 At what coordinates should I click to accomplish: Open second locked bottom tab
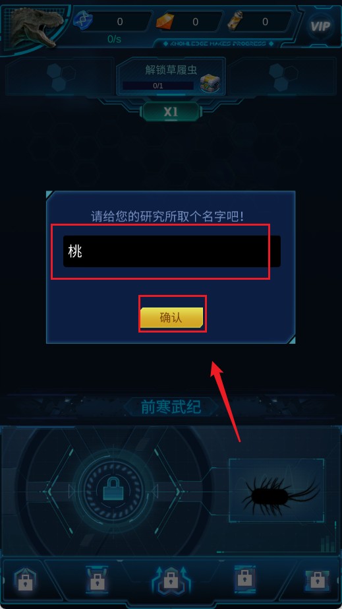point(97,579)
